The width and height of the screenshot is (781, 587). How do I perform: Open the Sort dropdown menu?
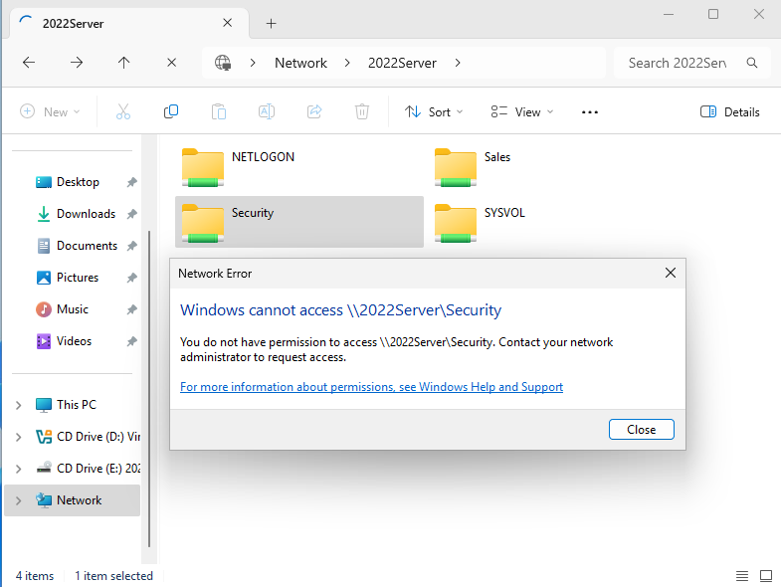(434, 112)
